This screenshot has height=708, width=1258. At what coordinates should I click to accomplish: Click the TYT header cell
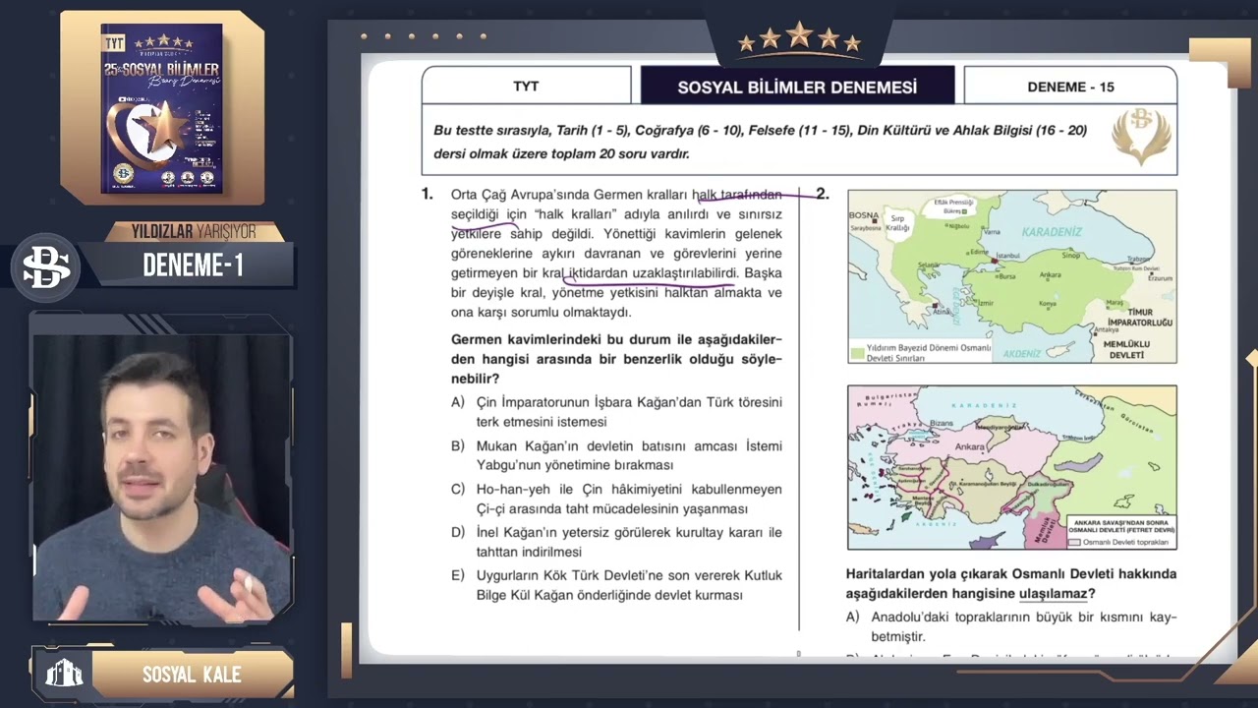pyautogui.click(x=526, y=87)
